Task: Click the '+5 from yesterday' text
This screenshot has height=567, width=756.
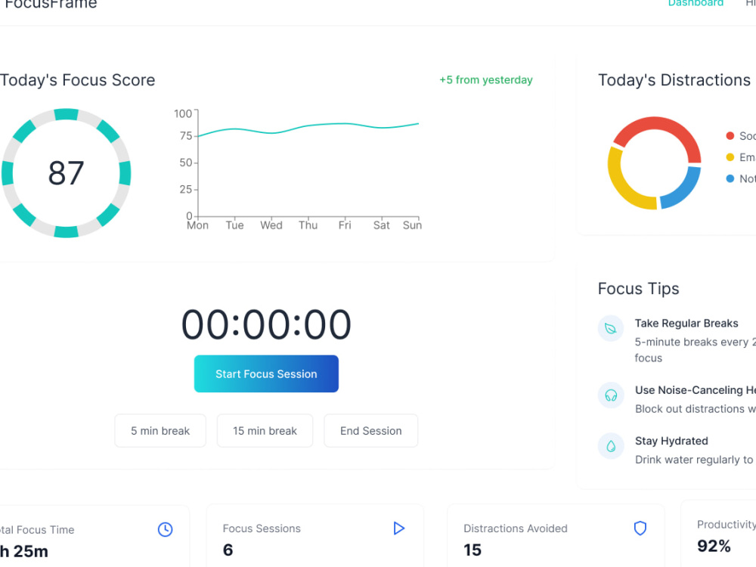Action: (486, 79)
